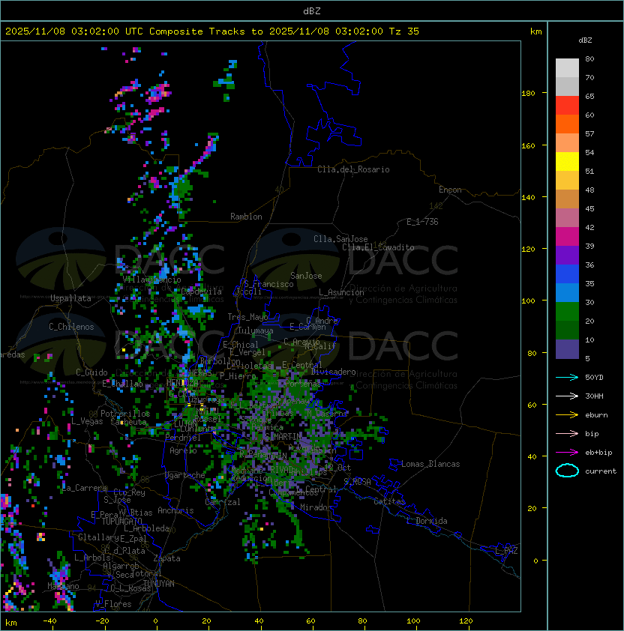Pick the royal blue 35-36 dBZ swatch
This screenshot has height=631, width=624.
coord(567,274)
